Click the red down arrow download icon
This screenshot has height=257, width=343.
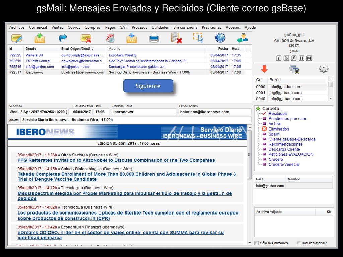pyautogui.click(x=264, y=69)
